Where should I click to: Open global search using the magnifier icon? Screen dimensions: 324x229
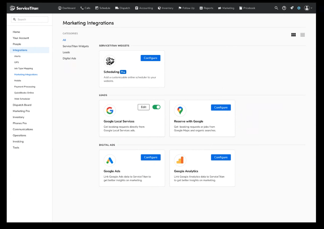coord(276,8)
